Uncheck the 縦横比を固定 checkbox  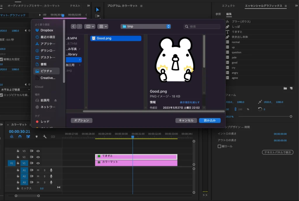click(x=1, y=59)
